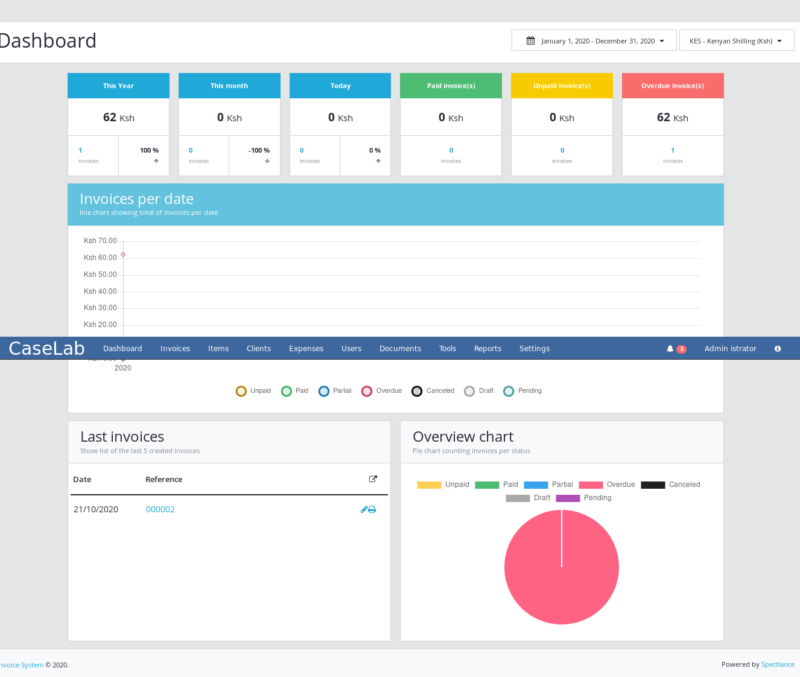Open invoice reference 000002 link

(x=160, y=509)
